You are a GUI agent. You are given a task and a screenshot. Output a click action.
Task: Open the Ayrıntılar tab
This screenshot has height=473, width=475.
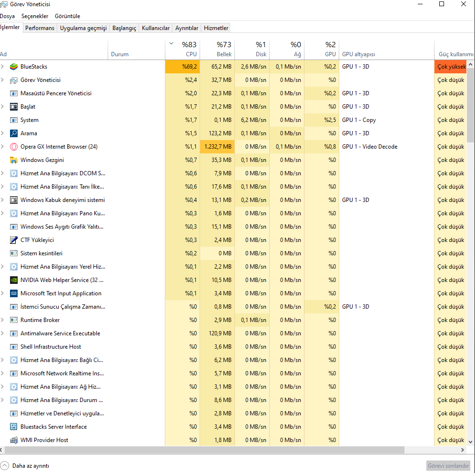pos(187,28)
